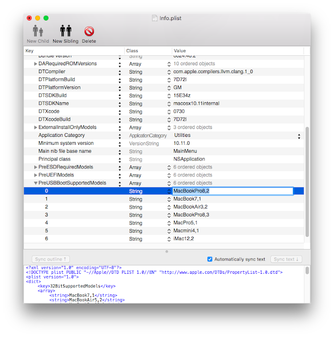Click the value com.apple.compilers.llvm.clang.1_0
Screen dimensions: 334x337
(x=213, y=72)
